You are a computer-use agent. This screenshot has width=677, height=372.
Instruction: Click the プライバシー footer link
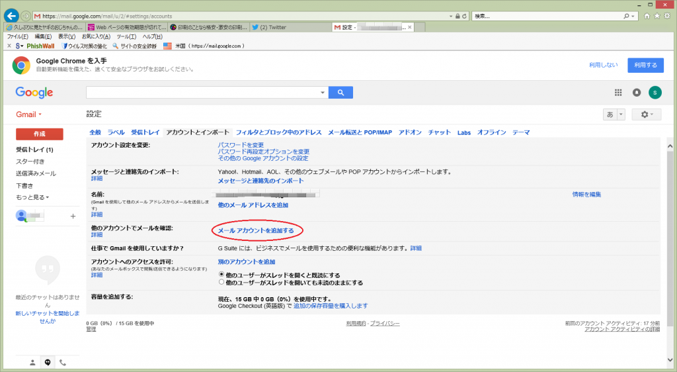point(385,323)
